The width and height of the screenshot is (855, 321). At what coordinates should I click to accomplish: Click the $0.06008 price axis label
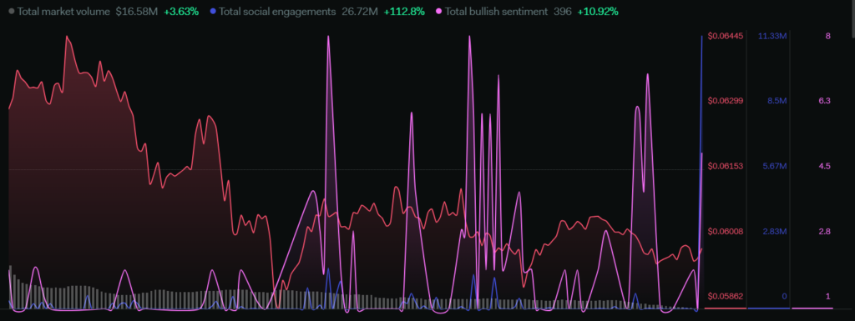point(726,231)
